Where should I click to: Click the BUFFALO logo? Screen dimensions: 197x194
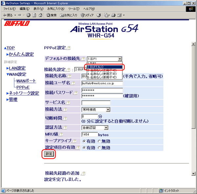coord(17,23)
